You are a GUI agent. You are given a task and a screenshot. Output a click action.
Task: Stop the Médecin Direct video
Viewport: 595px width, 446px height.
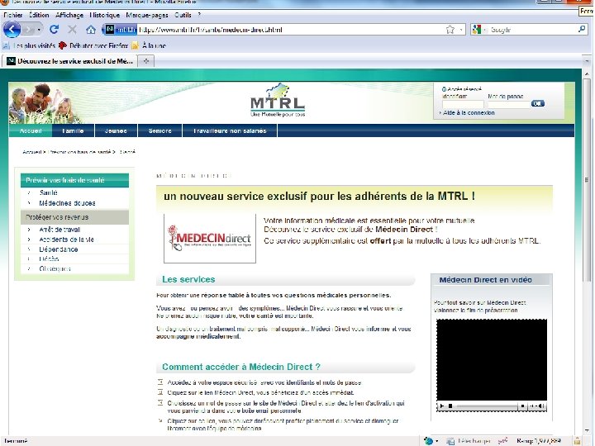(x=450, y=406)
